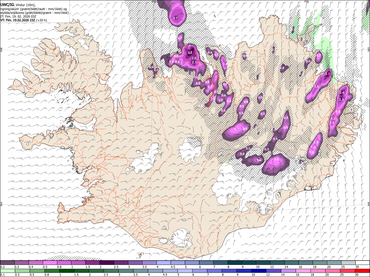Pick the darkest purple 2–2.5 snow swatch

106,263
